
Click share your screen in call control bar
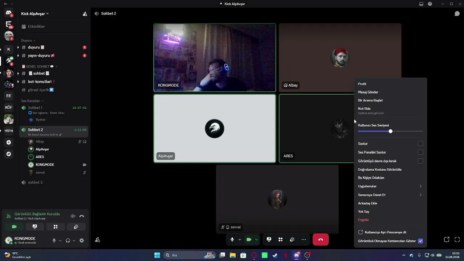[x=269, y=240]
